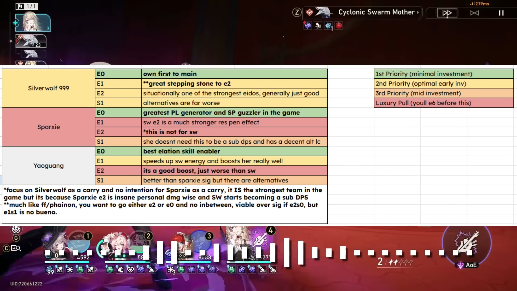Toggle the auto-battle crossed-arrows icon
The image size is (517, 291).
coord(474,13)
